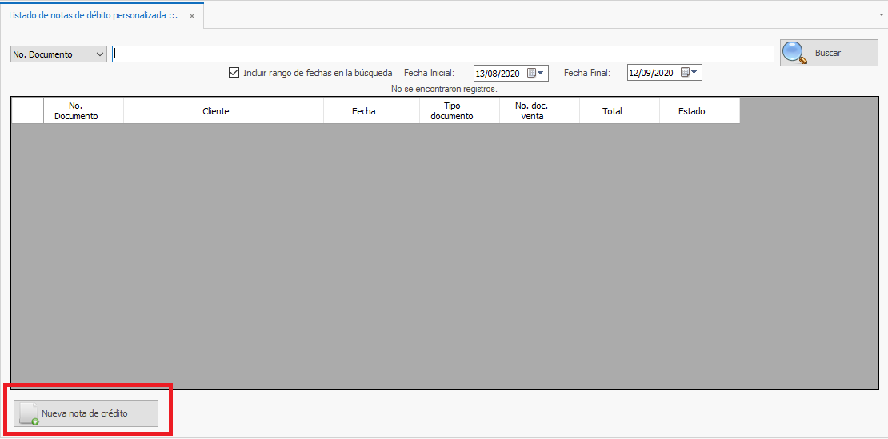Click the blank row-selector header cell
888x439 pixels.
pos(27,111)
